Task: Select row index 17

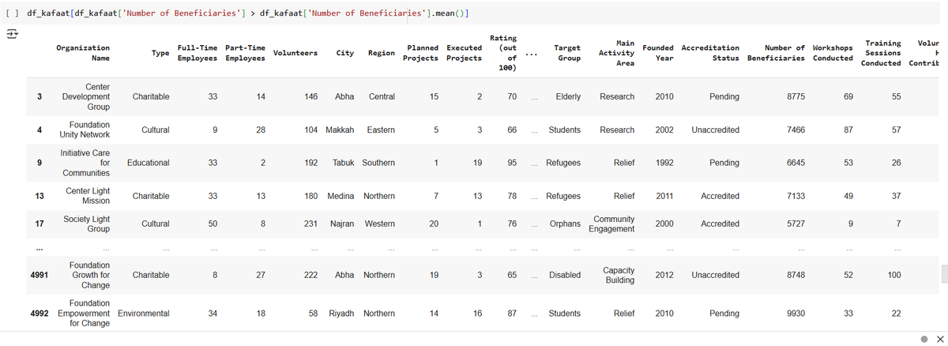Action: [x=39, y=224]
